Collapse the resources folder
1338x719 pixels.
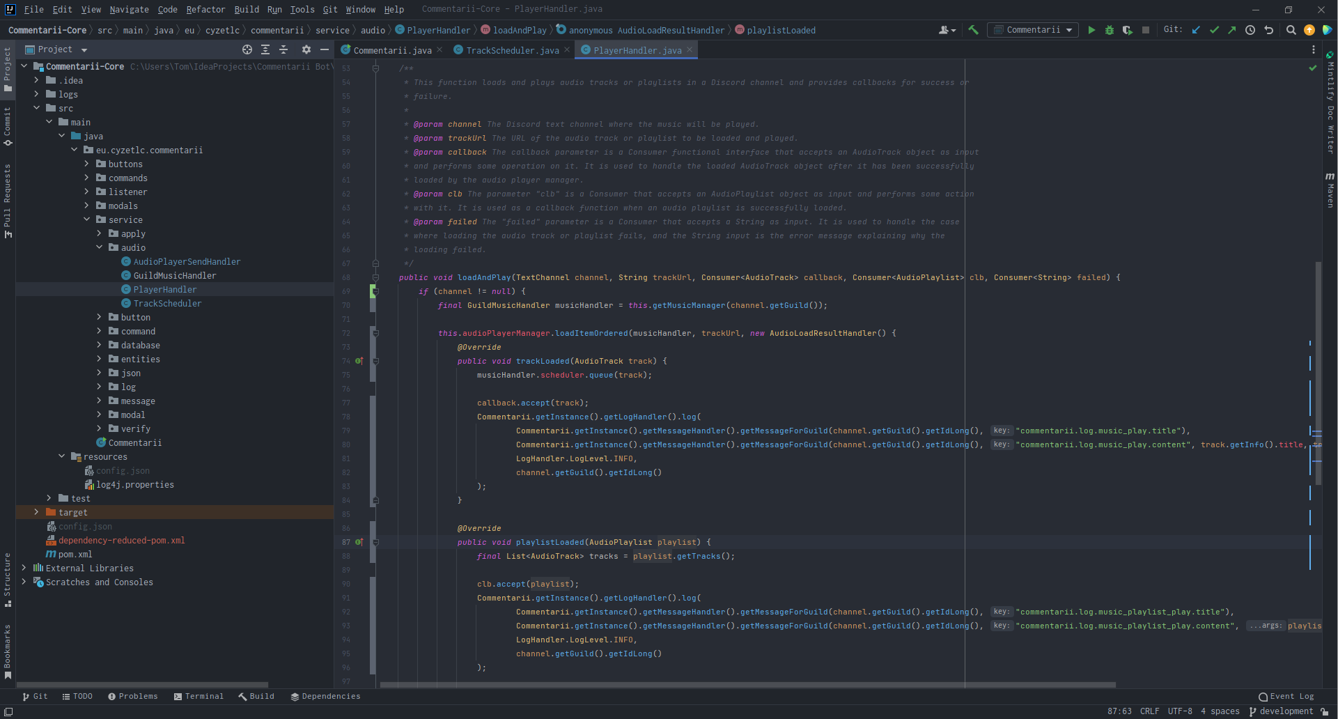62,456
